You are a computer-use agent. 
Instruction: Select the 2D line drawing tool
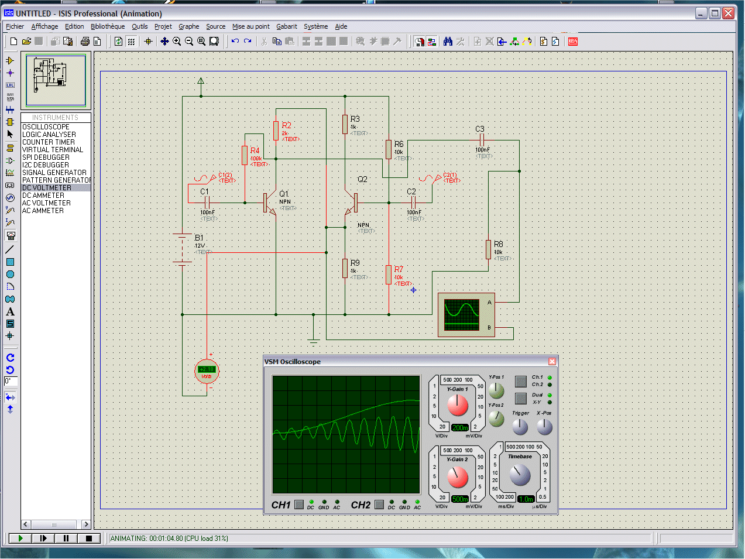(x=10, y=249)
